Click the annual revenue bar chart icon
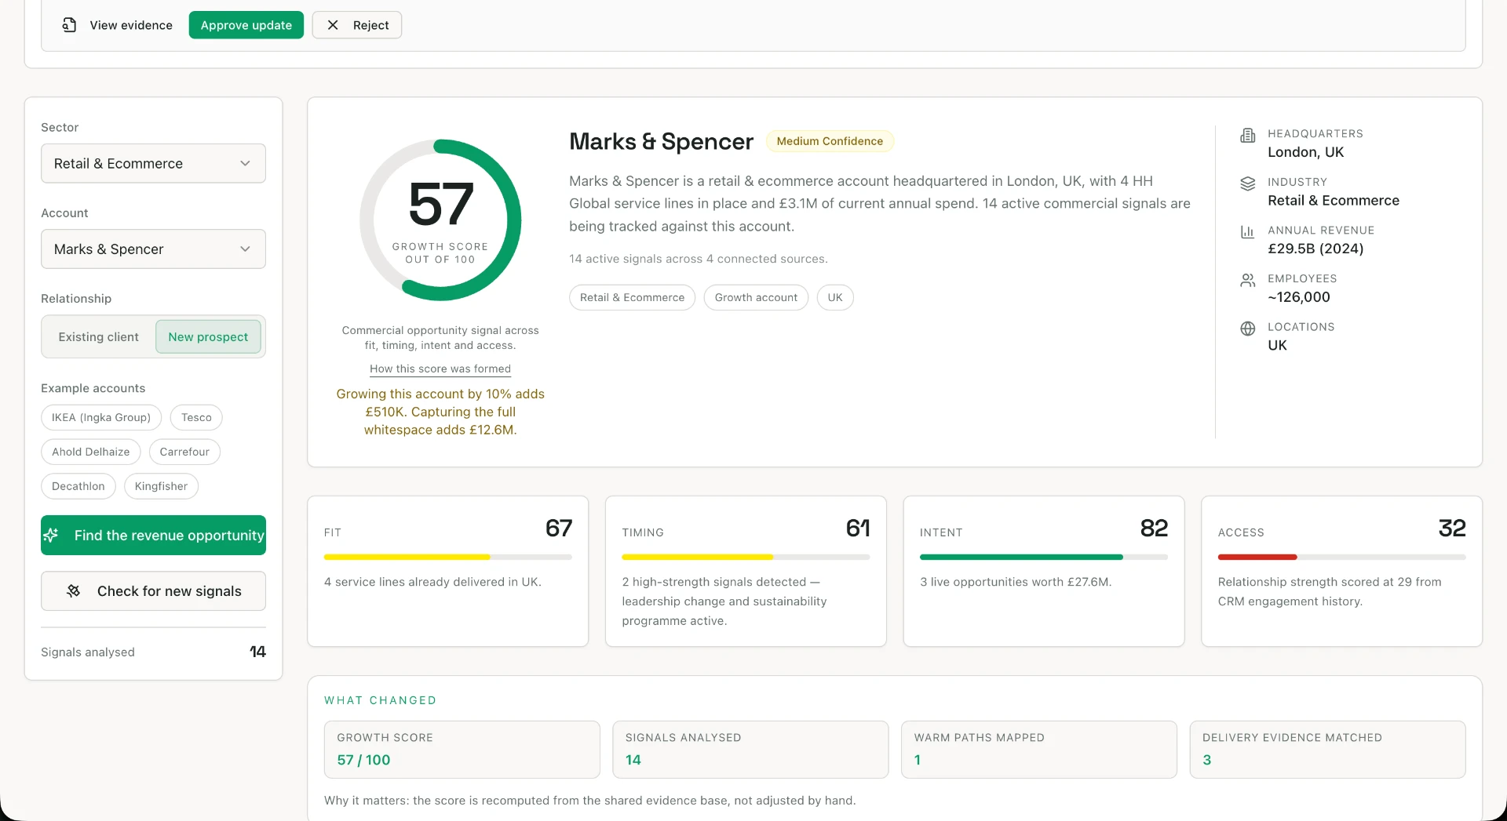This screenshot has width=1507, height=821. 1247,232
